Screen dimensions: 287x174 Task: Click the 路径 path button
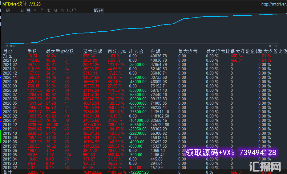tap(99, 10)
